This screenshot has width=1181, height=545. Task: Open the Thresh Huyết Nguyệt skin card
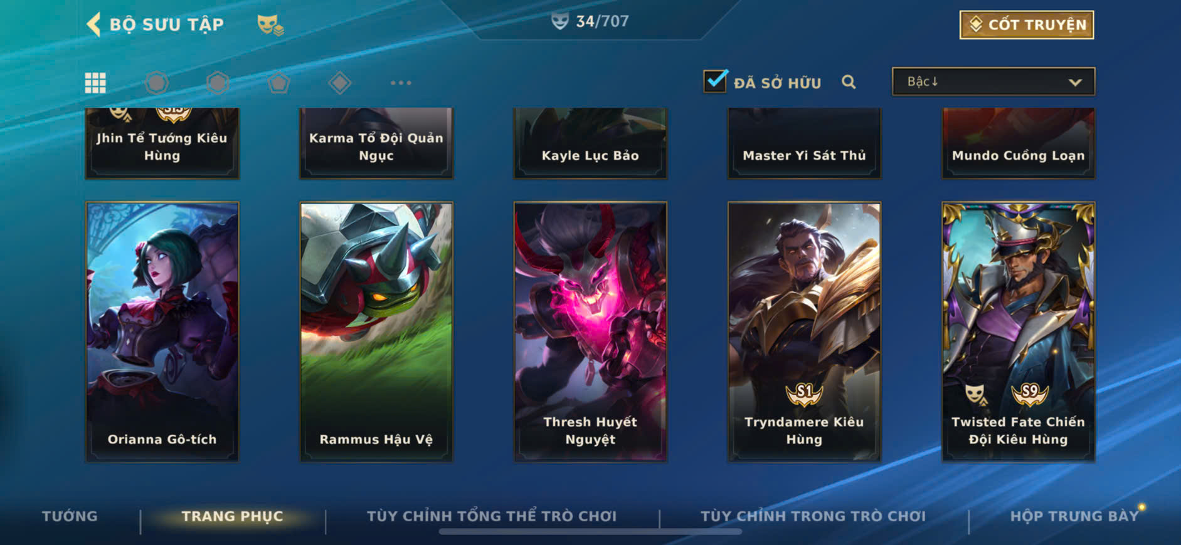(590, 331)
